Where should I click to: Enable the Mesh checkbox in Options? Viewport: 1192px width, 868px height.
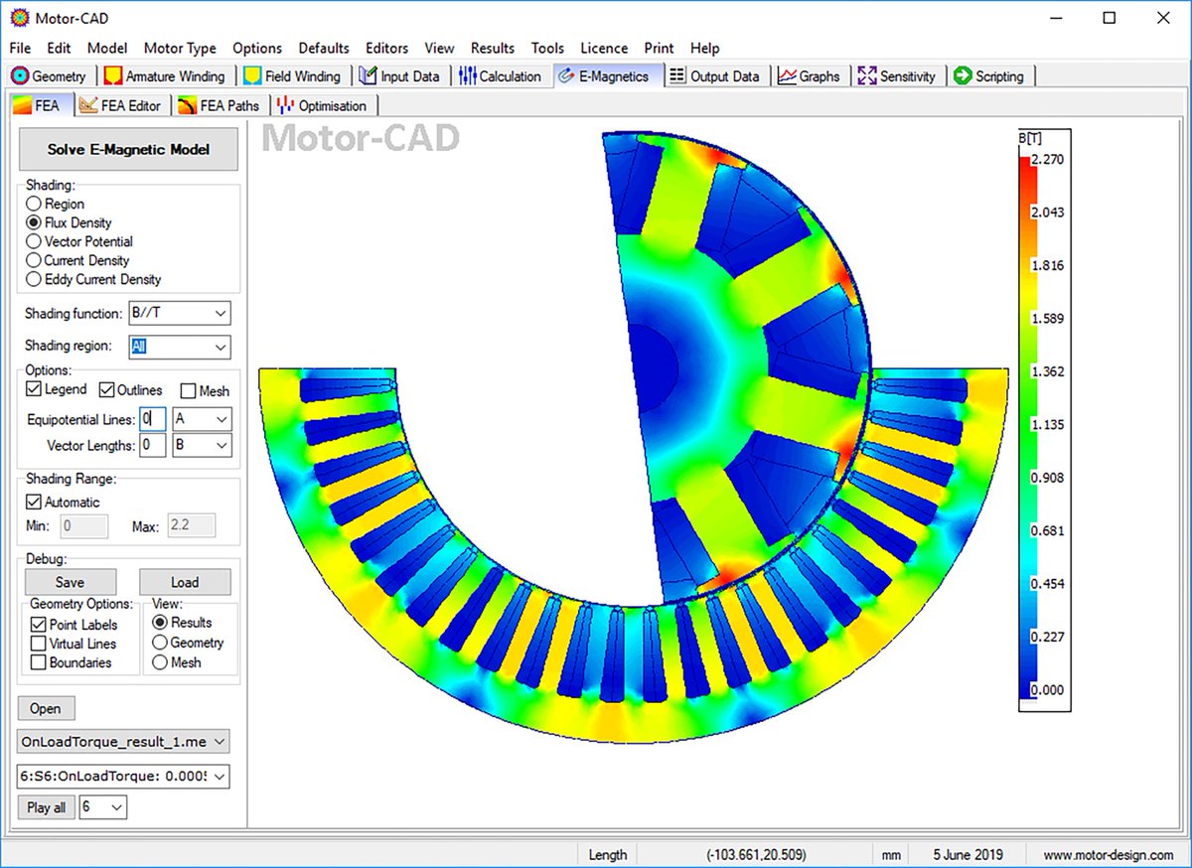tap(188, 391)
